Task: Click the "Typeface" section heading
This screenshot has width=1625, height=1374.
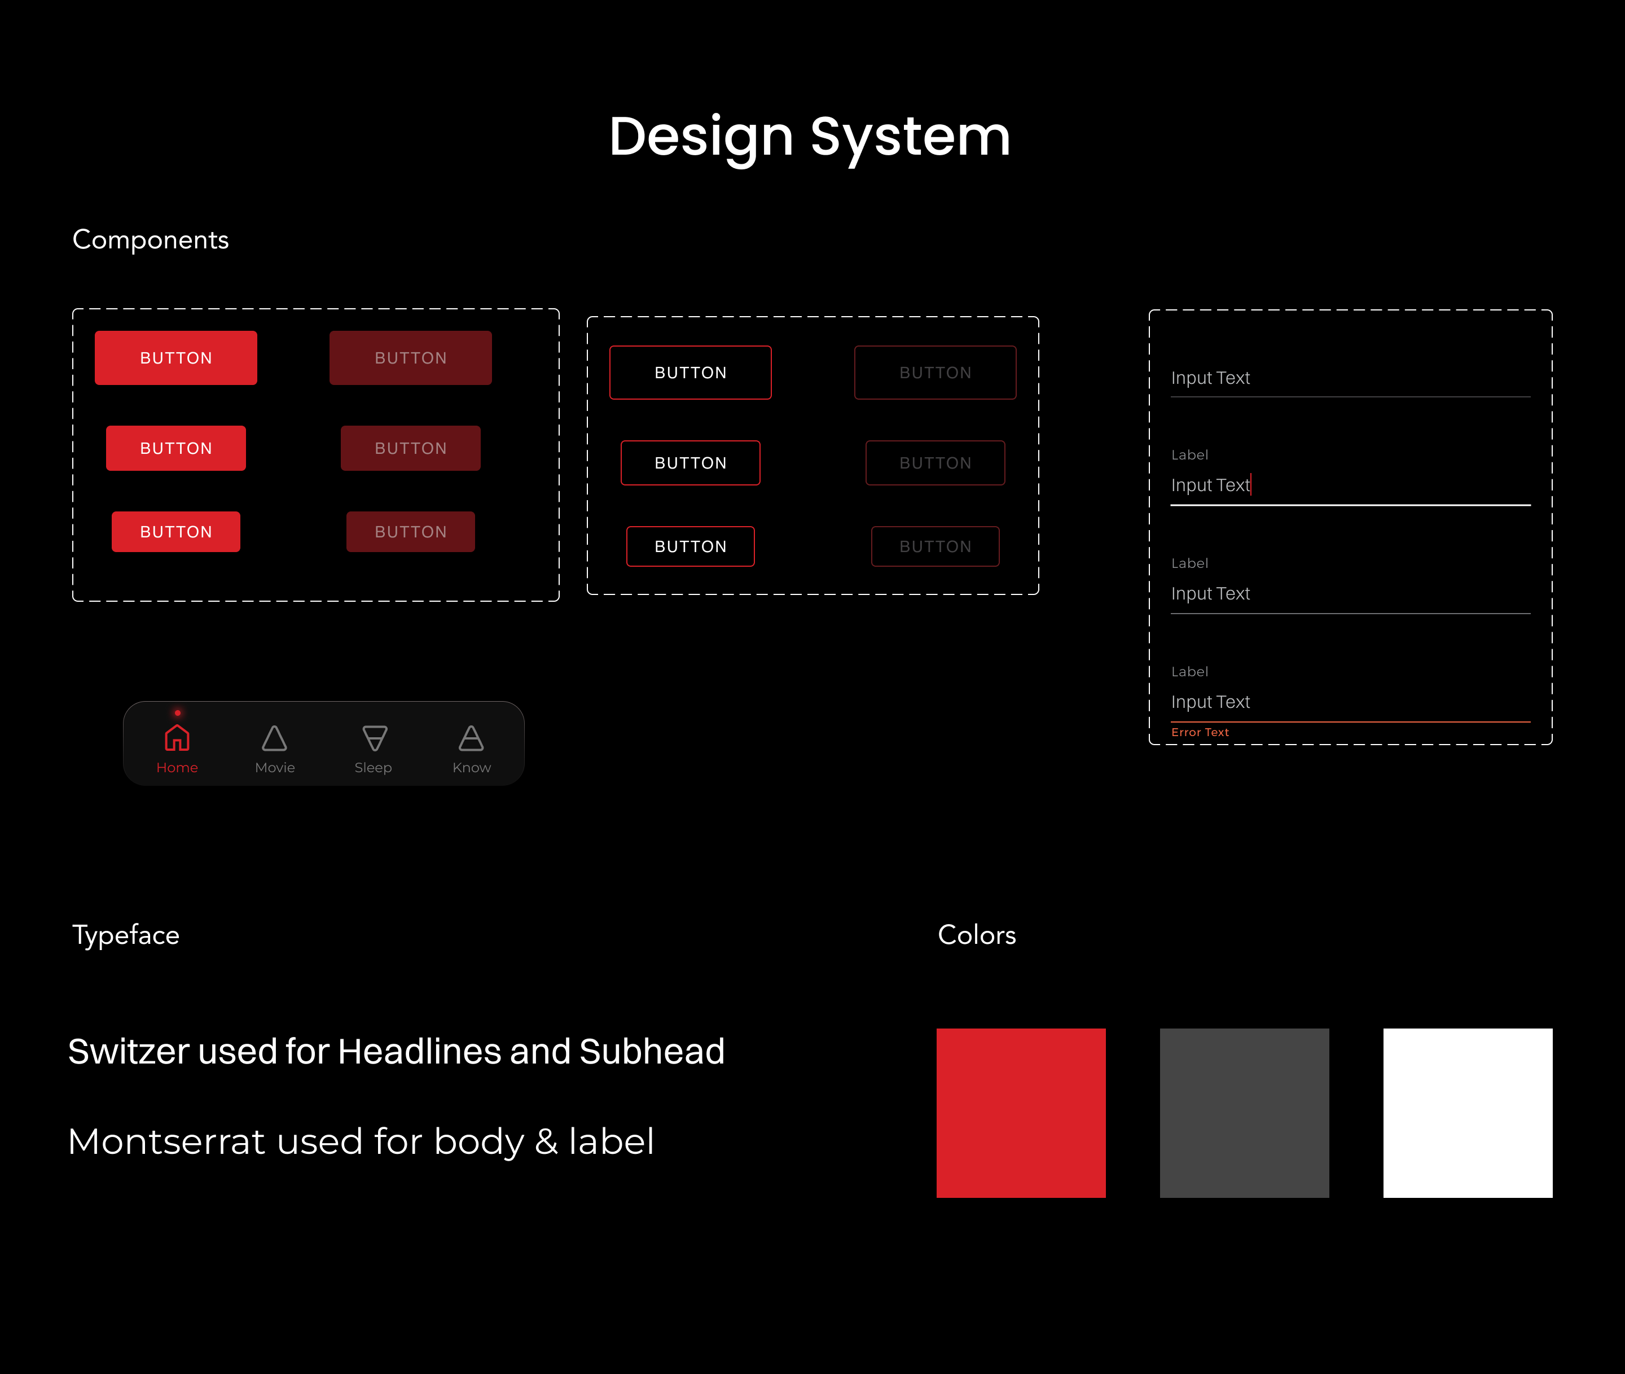Action: [125, 935]
